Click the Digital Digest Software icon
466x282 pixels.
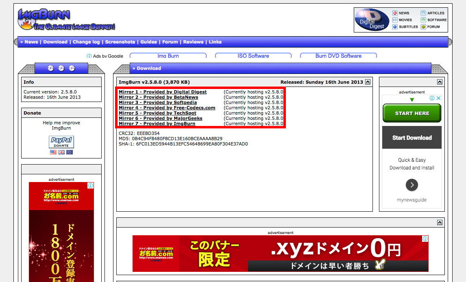pyautogui.click(x=423, y=20)
